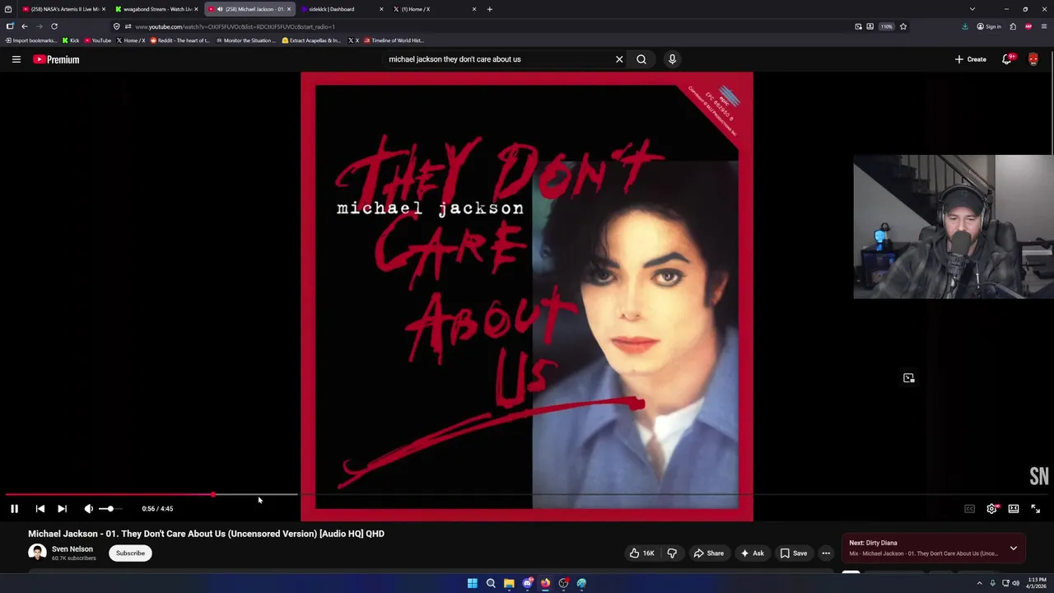Open more actions ellipsis menu

[826, 553]
